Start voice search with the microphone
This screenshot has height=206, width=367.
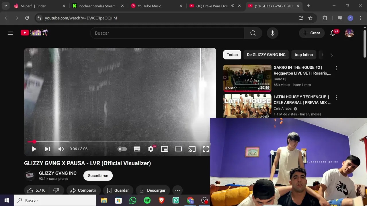click(272, 33)
